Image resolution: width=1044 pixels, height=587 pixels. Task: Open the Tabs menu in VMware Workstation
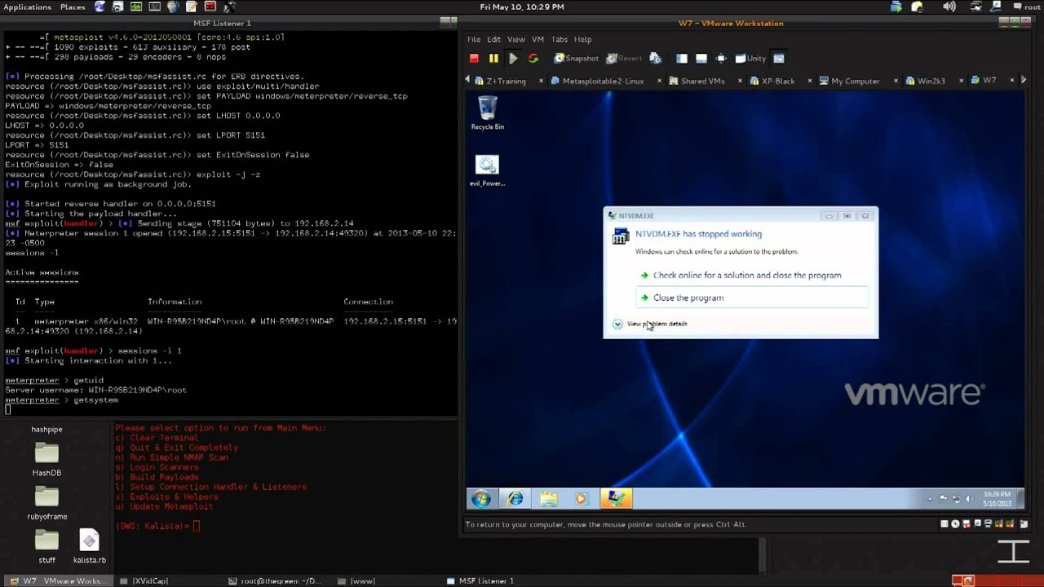click(560, 39)
